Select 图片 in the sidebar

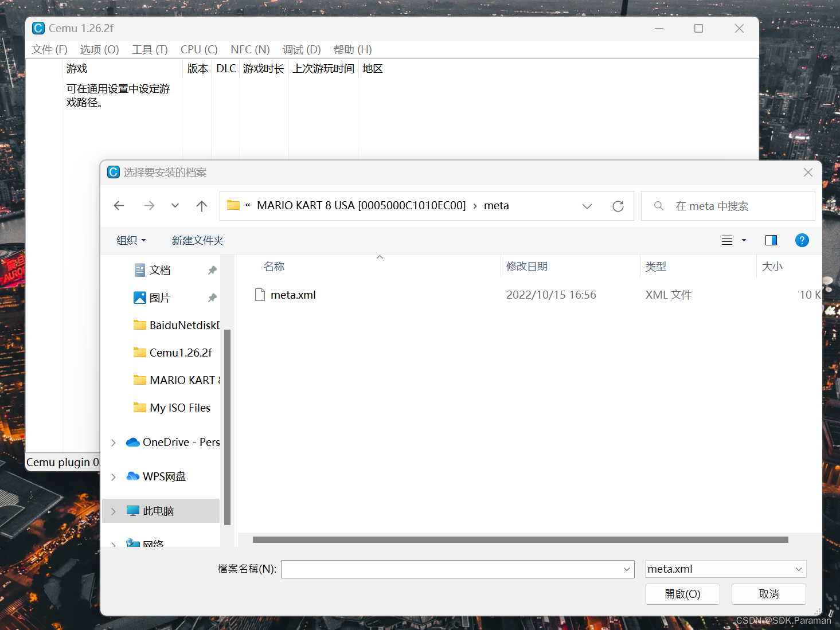(160, 298)
